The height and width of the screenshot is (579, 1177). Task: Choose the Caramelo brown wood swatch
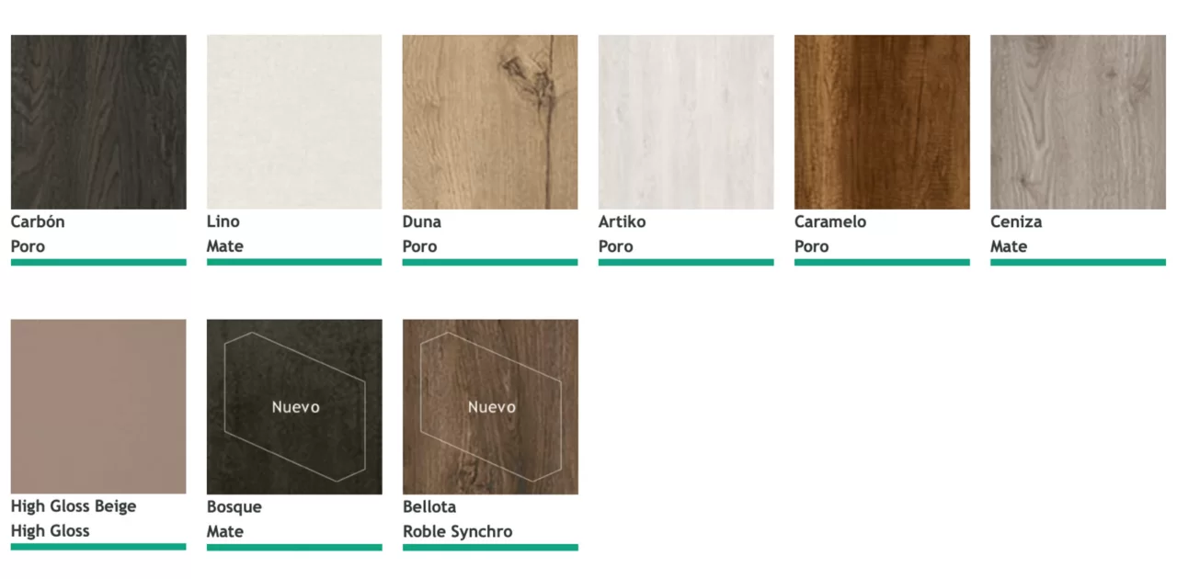(x=882, y=122)
